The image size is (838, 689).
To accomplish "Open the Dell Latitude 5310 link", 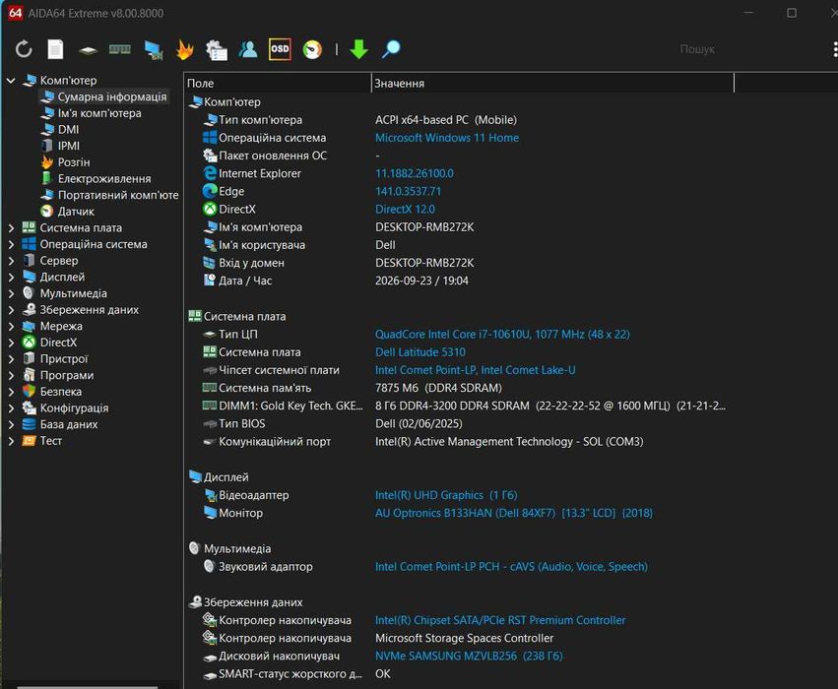I will (x=420, y=352).
